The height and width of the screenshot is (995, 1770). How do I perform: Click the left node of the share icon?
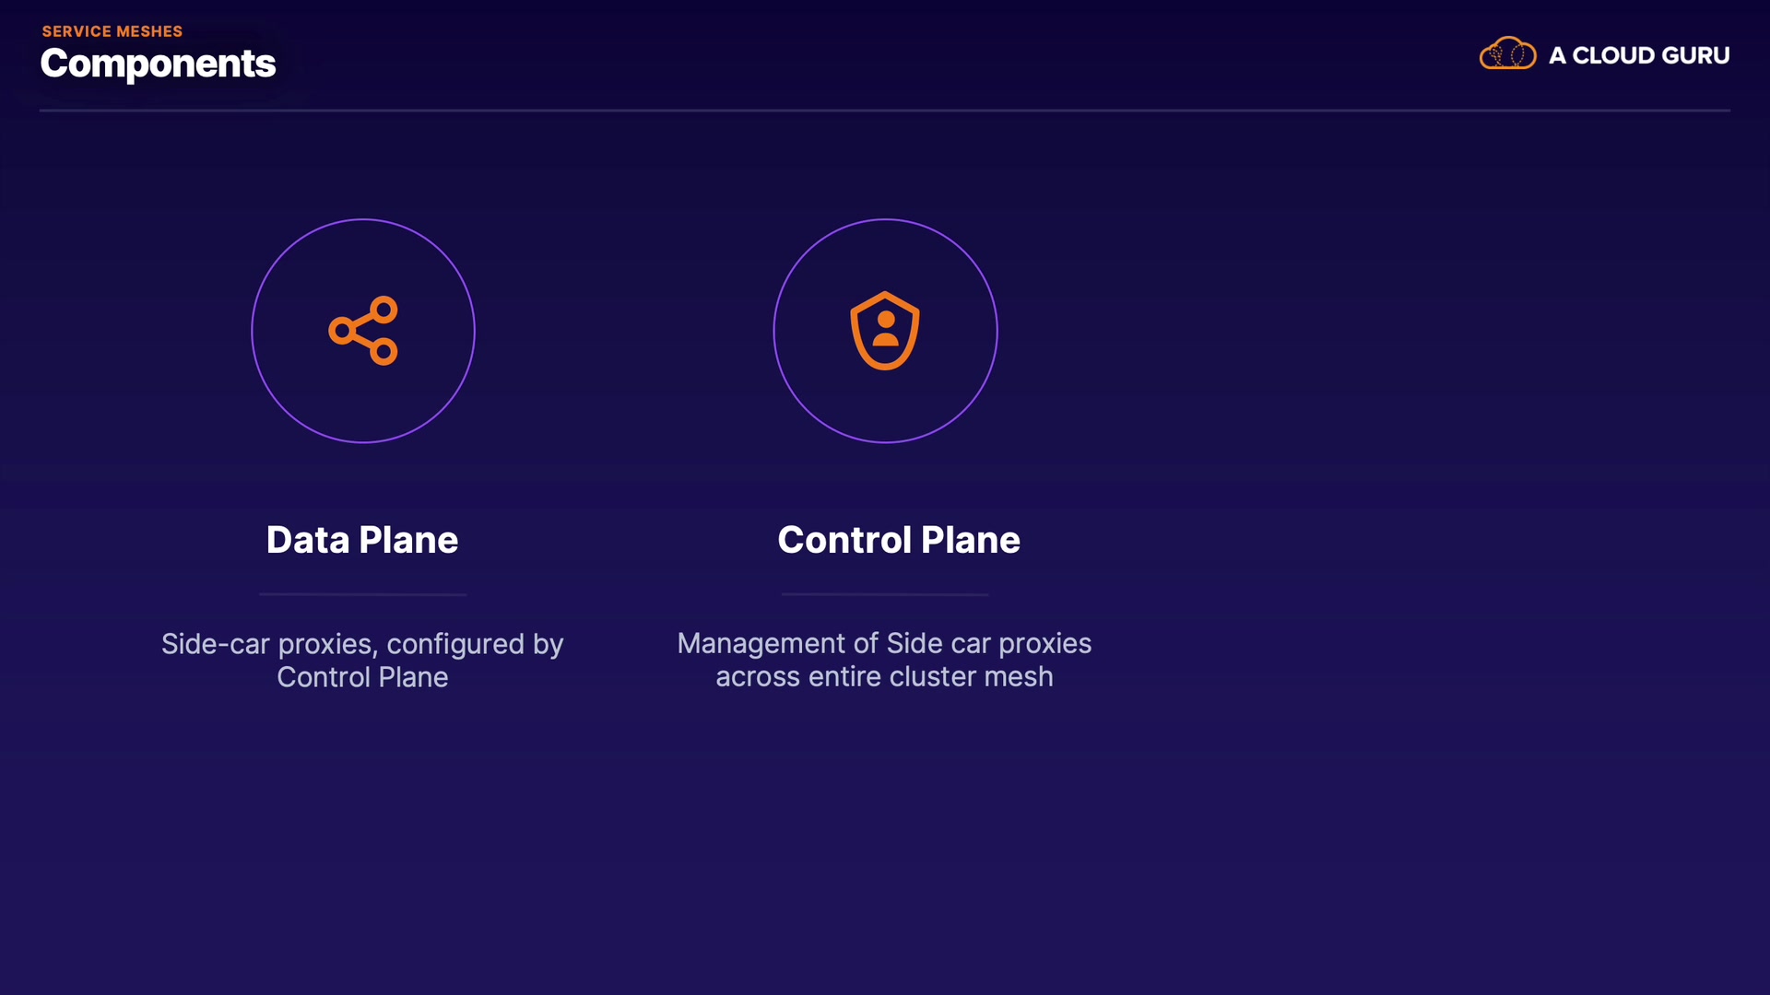click(x=342, y=331)
